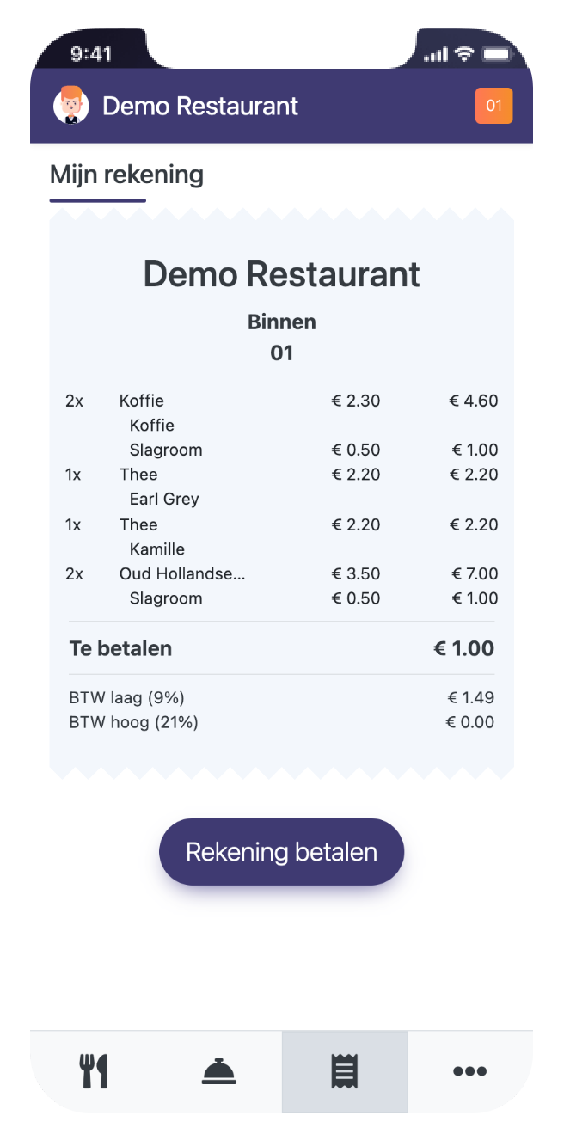Click the BTW laag (9%) line
Screen dimensions: 564x1140
coord(282,697)
